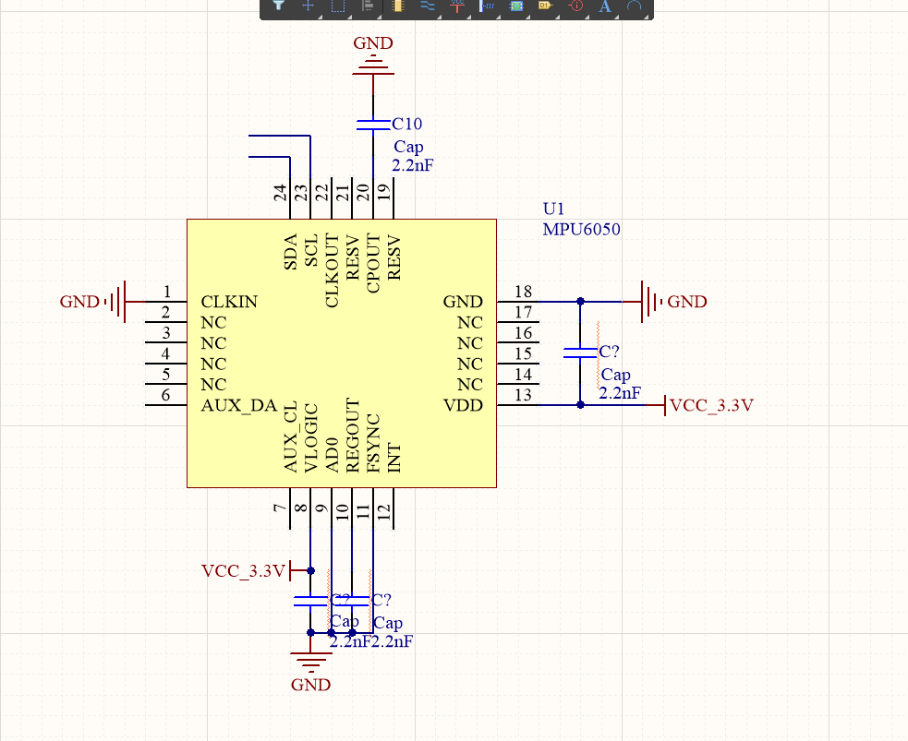Select the VDD pin name

(464, 405)
